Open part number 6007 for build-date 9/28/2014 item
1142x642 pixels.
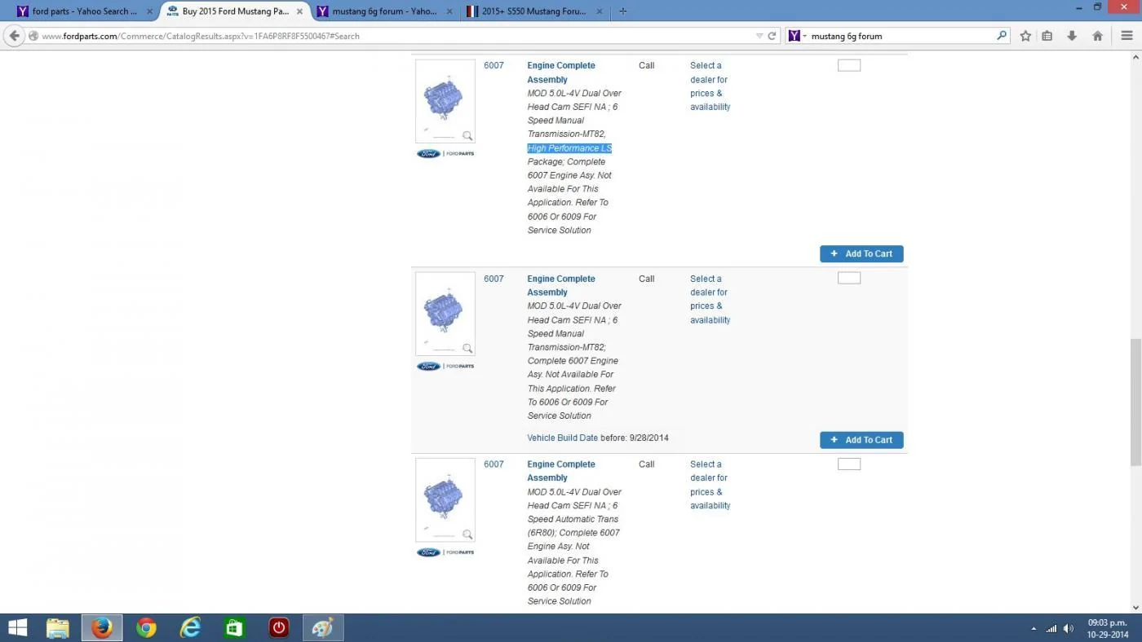[494, 279]
